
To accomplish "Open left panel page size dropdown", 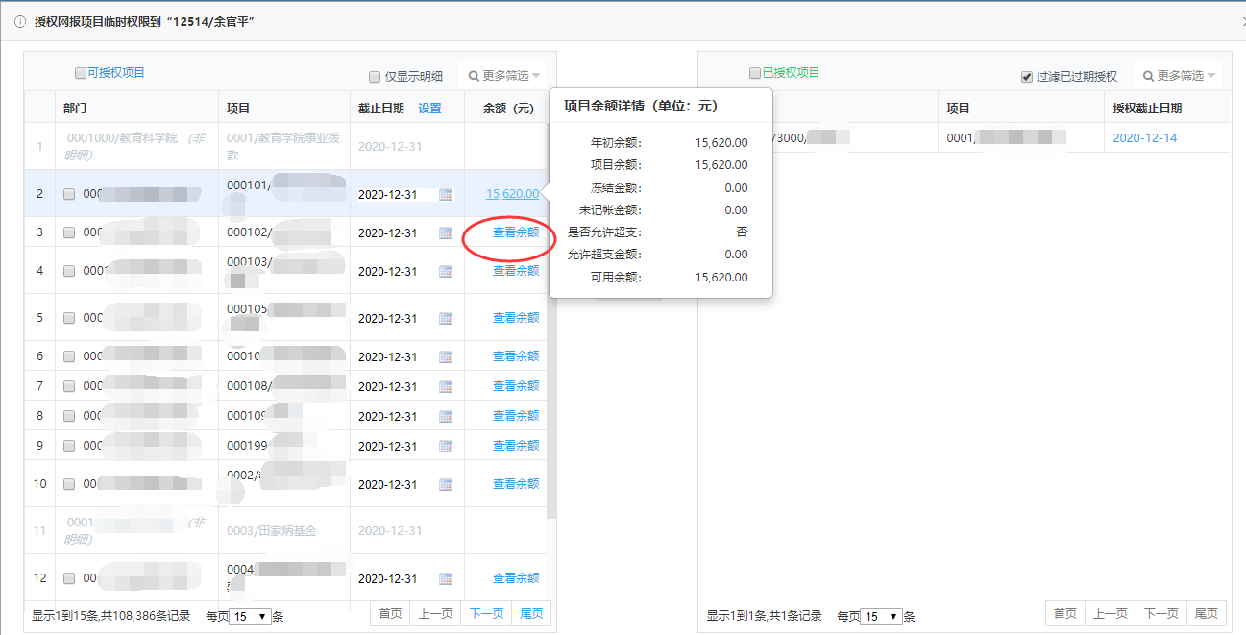I will click(x=251, y=617).
